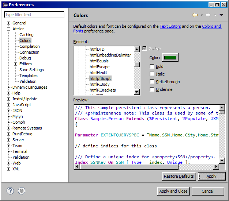
Task: Click the oomph recorder round icon
Action: click(x=22, y=191)
